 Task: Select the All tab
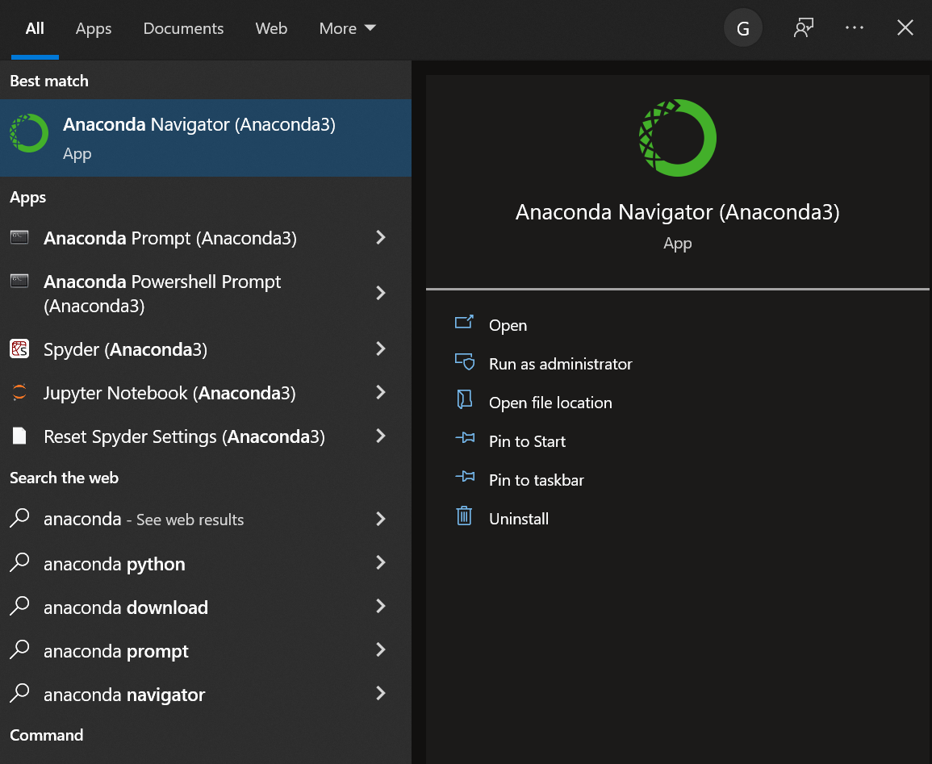[x=35, y=28]
